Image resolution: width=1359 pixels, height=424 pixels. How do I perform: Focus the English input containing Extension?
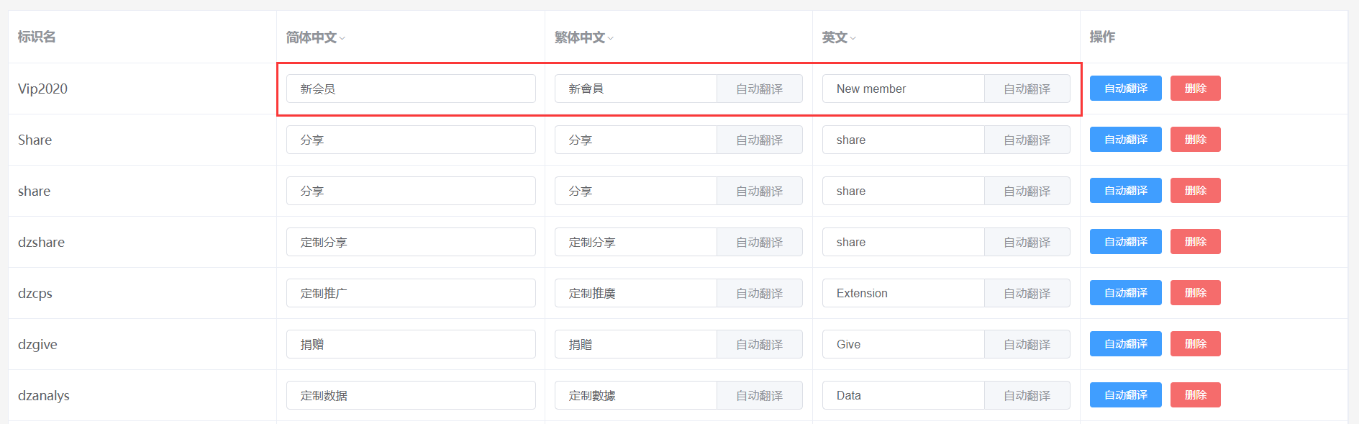903,294
